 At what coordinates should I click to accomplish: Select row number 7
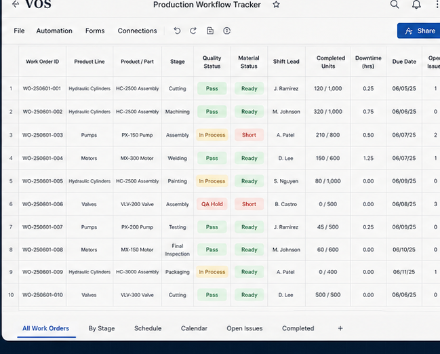tap(11, 227)
